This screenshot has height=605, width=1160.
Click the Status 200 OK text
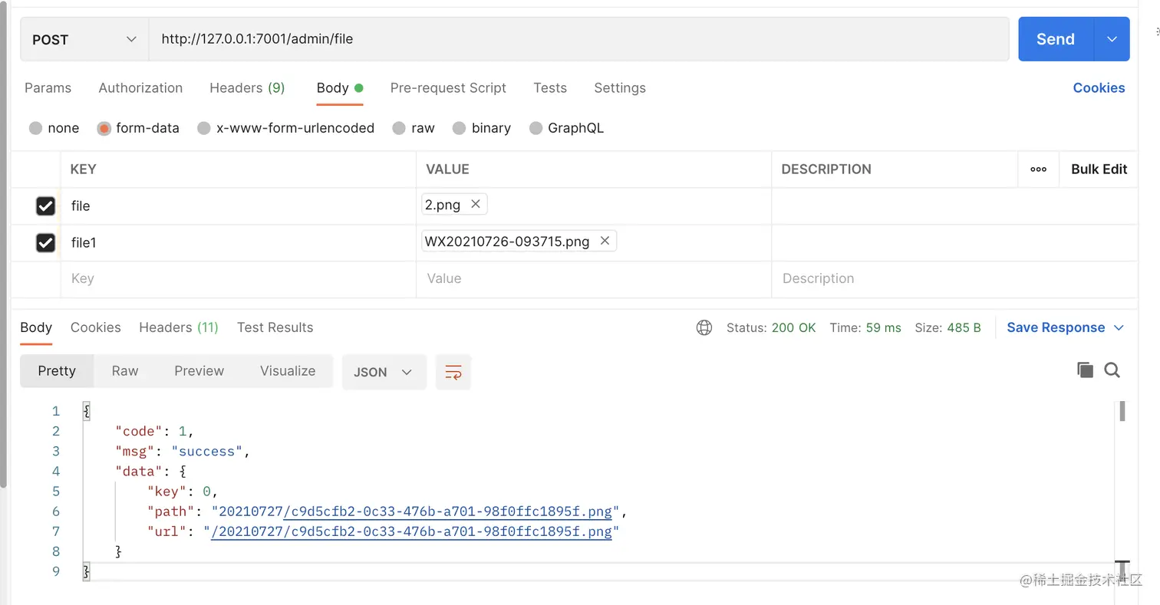click(771, 327)
